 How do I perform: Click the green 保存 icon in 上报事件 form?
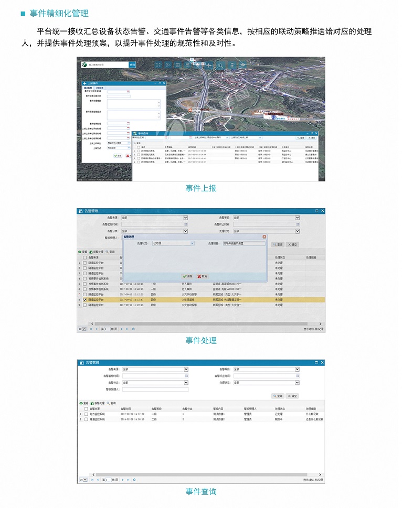[115, 156]
